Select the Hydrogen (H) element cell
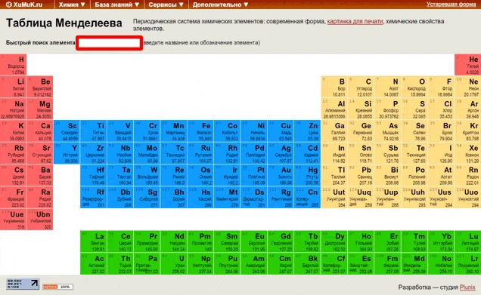 coord(13,65)
